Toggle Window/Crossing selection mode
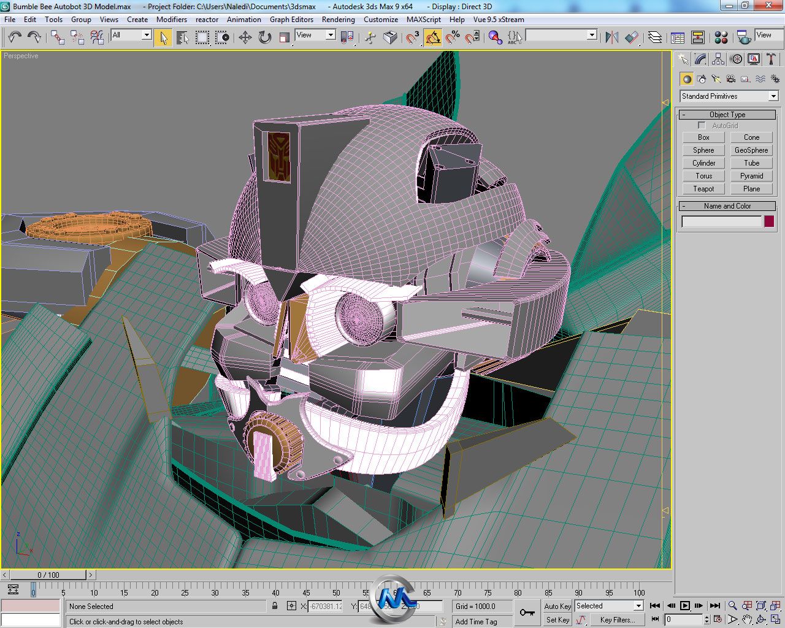The height and width of the screenshot is (628, 785). pos(222,37)
